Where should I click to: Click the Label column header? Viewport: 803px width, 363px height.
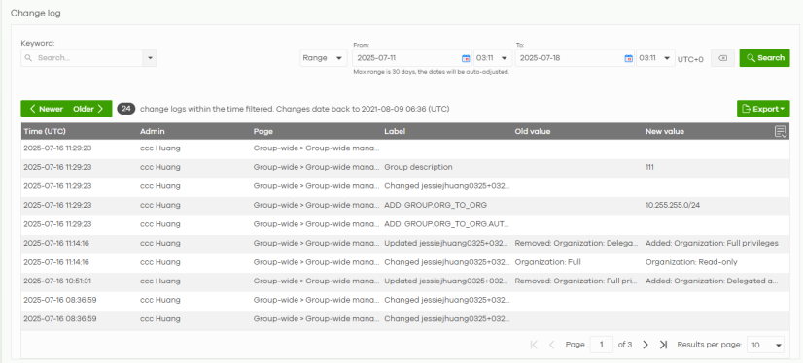click(395, 131)
